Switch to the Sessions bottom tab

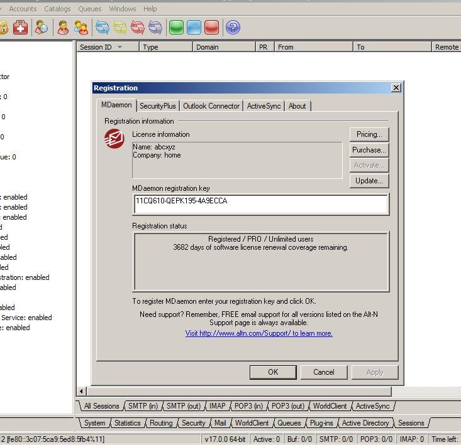[x=411, y=423]
